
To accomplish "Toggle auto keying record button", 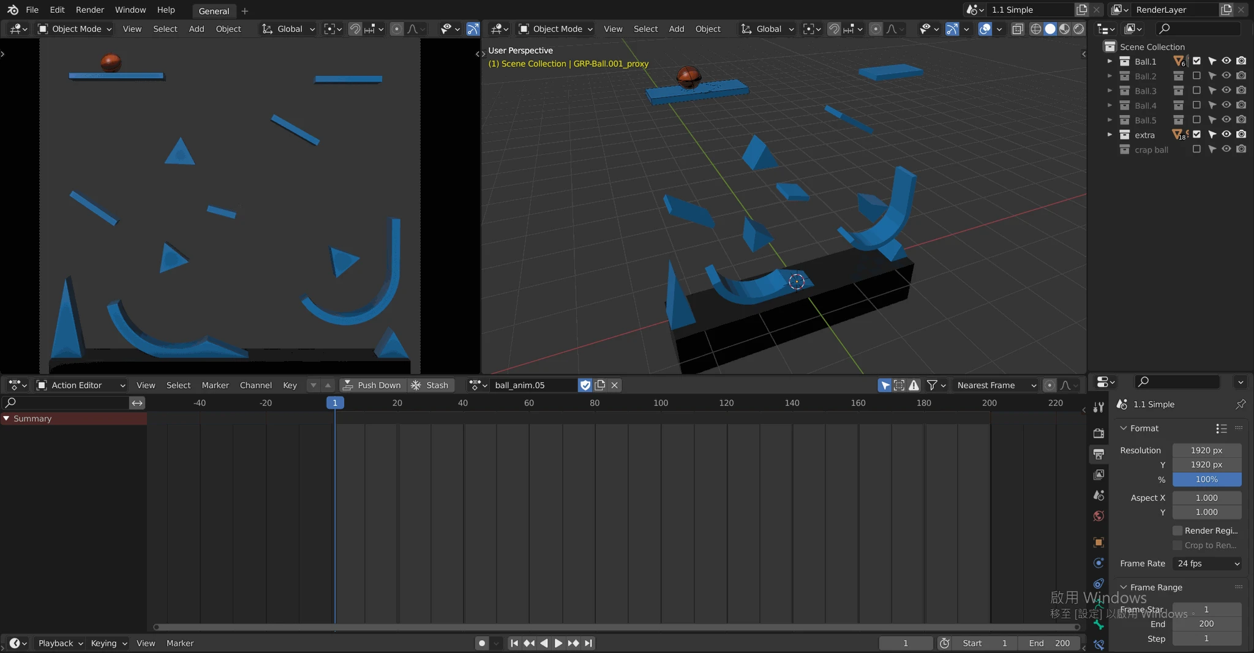I will point(482,643).
